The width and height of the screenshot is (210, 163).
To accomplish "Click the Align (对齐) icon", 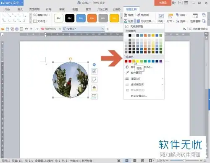I will pyautogui.click(x=171, y=16).
